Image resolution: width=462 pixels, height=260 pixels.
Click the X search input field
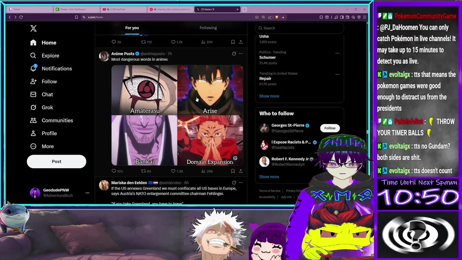(x=299, y=28)
